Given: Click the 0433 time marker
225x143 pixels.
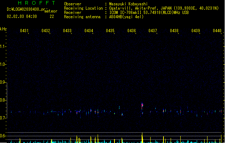Looking at the screenshot, I should click(67, 31).
